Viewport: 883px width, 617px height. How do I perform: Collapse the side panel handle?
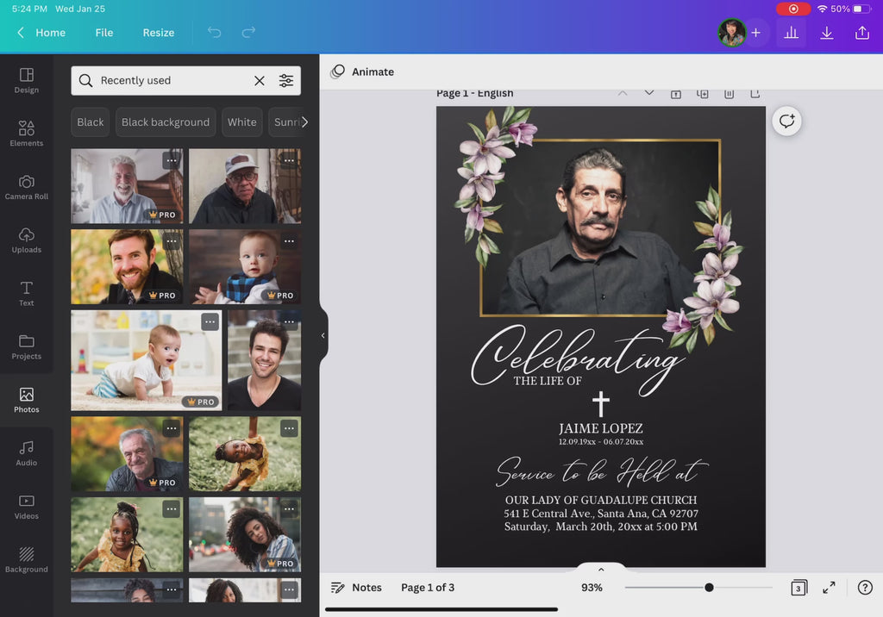(x=323, y=335)
